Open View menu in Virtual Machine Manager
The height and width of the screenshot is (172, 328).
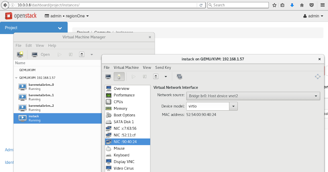pyautogui.click(x=40, y=46)
